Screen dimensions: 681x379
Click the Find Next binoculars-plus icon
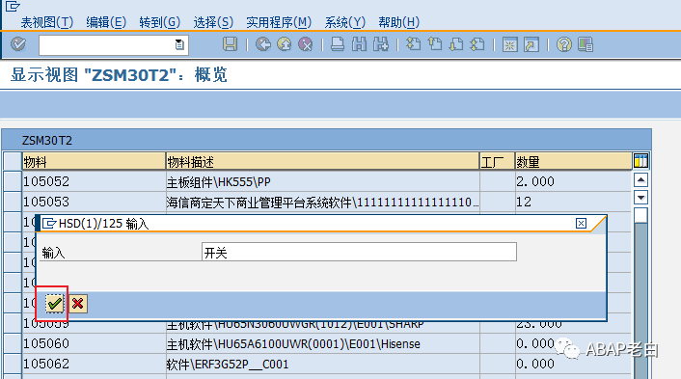381,44
